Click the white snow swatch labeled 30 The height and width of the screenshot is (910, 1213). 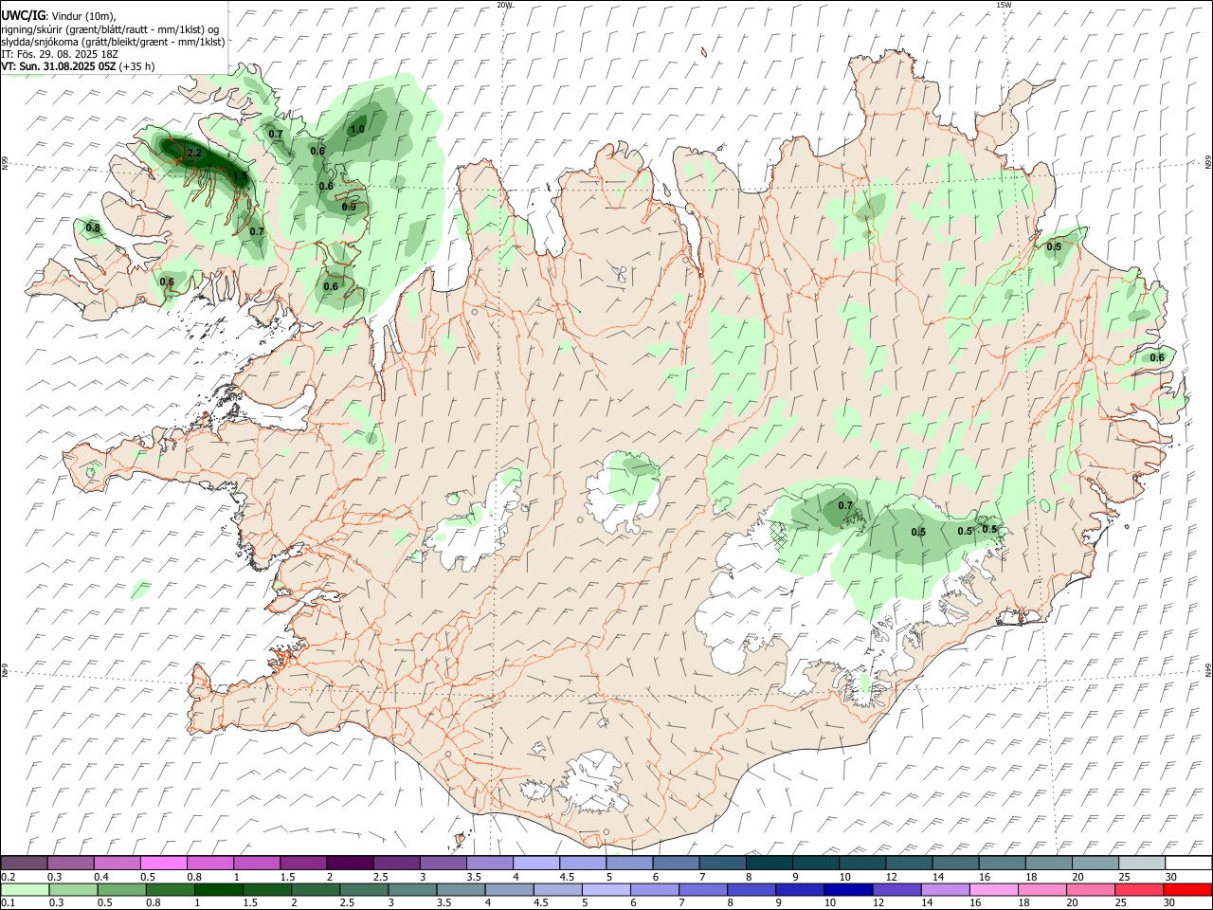pos(1188,863)
